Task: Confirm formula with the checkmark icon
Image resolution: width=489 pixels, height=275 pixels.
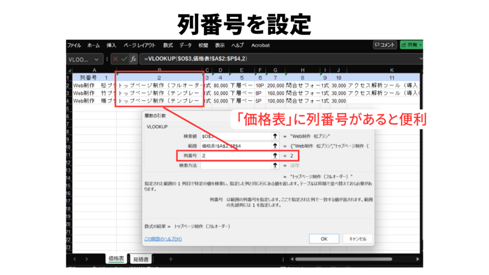Action: [x=124, y=59]
